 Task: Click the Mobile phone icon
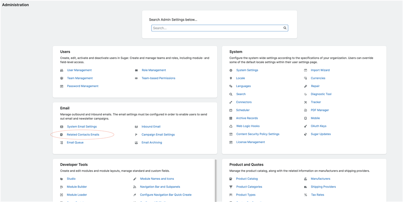pyautogui.click(x=306, y=118)
